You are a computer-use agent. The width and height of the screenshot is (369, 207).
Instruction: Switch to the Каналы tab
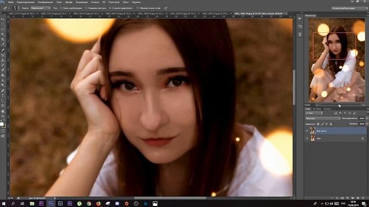point(327,109)
